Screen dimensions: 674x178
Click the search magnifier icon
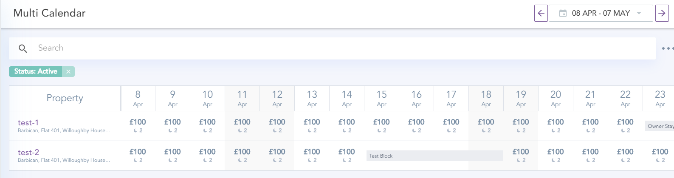tap(23, 48)
